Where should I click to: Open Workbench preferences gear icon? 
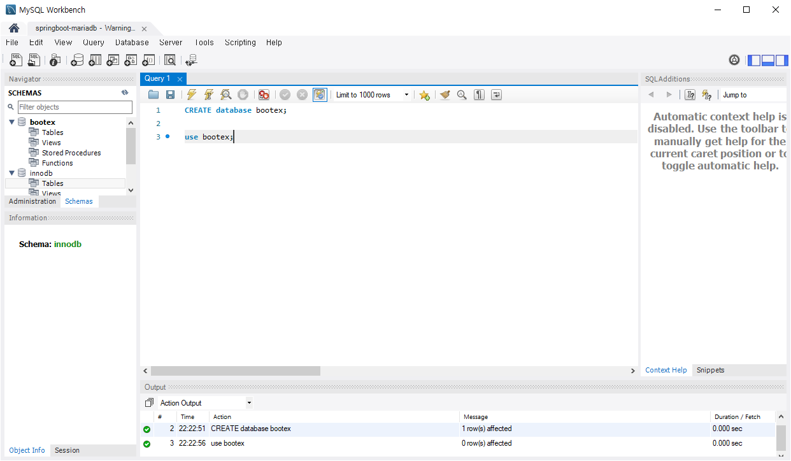tap(734, 60)
